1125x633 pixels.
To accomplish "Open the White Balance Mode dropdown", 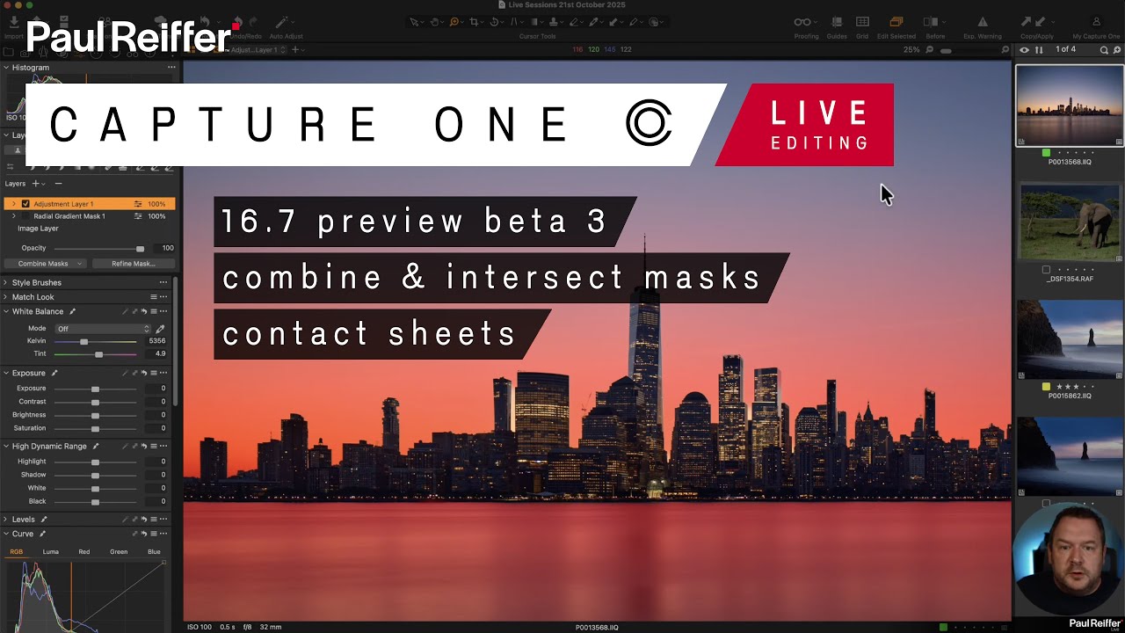I will pyautogui.click(x=103, y=329).
